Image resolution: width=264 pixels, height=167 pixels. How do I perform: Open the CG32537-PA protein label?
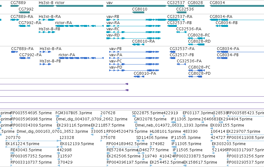tap(182, 49)
